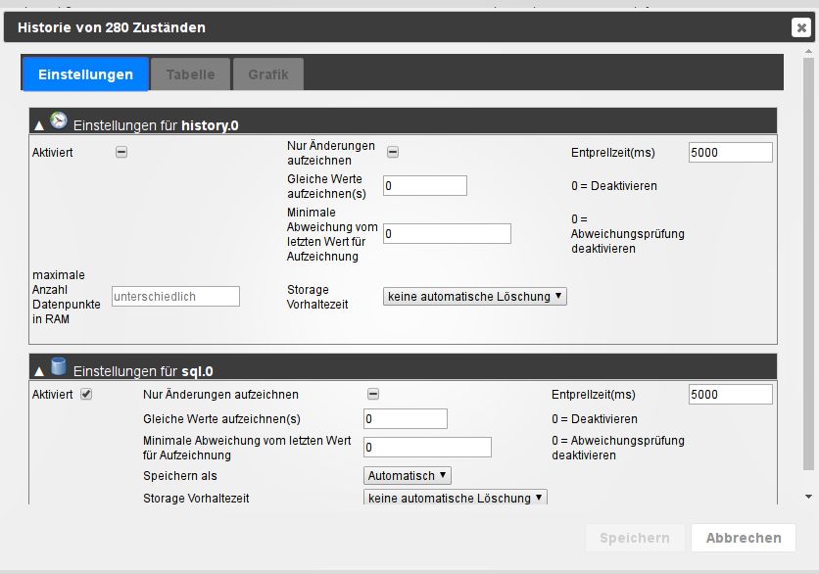The height and width of the screenshot is (574, 819).
Task: Collapse the sql.0 settings section
Action: pos(39,370)
